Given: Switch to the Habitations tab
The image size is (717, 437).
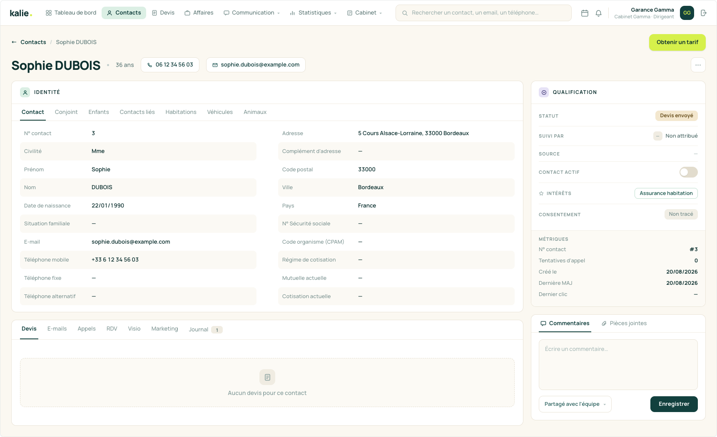Looking at the screenshot, I should coord(181,112).
